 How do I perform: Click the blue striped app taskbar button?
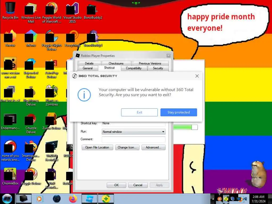89,199
